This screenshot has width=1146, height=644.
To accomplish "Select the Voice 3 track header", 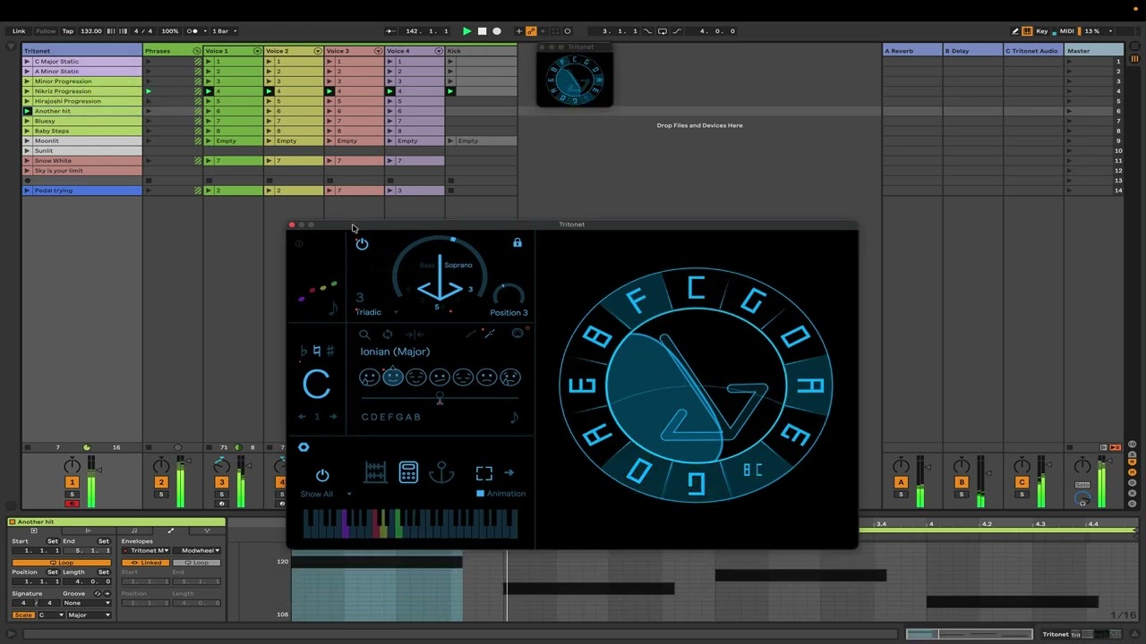I will click(355, 51).
